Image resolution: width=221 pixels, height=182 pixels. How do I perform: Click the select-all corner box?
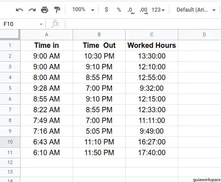pyautogui.click(x=10, y=35)
